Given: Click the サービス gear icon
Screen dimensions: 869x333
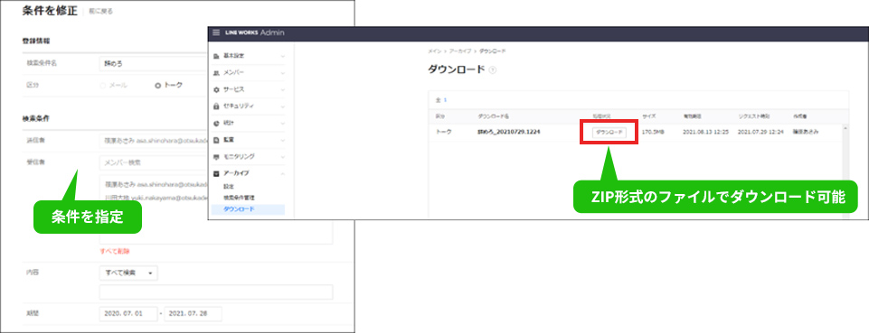Looking at the screenshot, I should (x=216, y=89).
